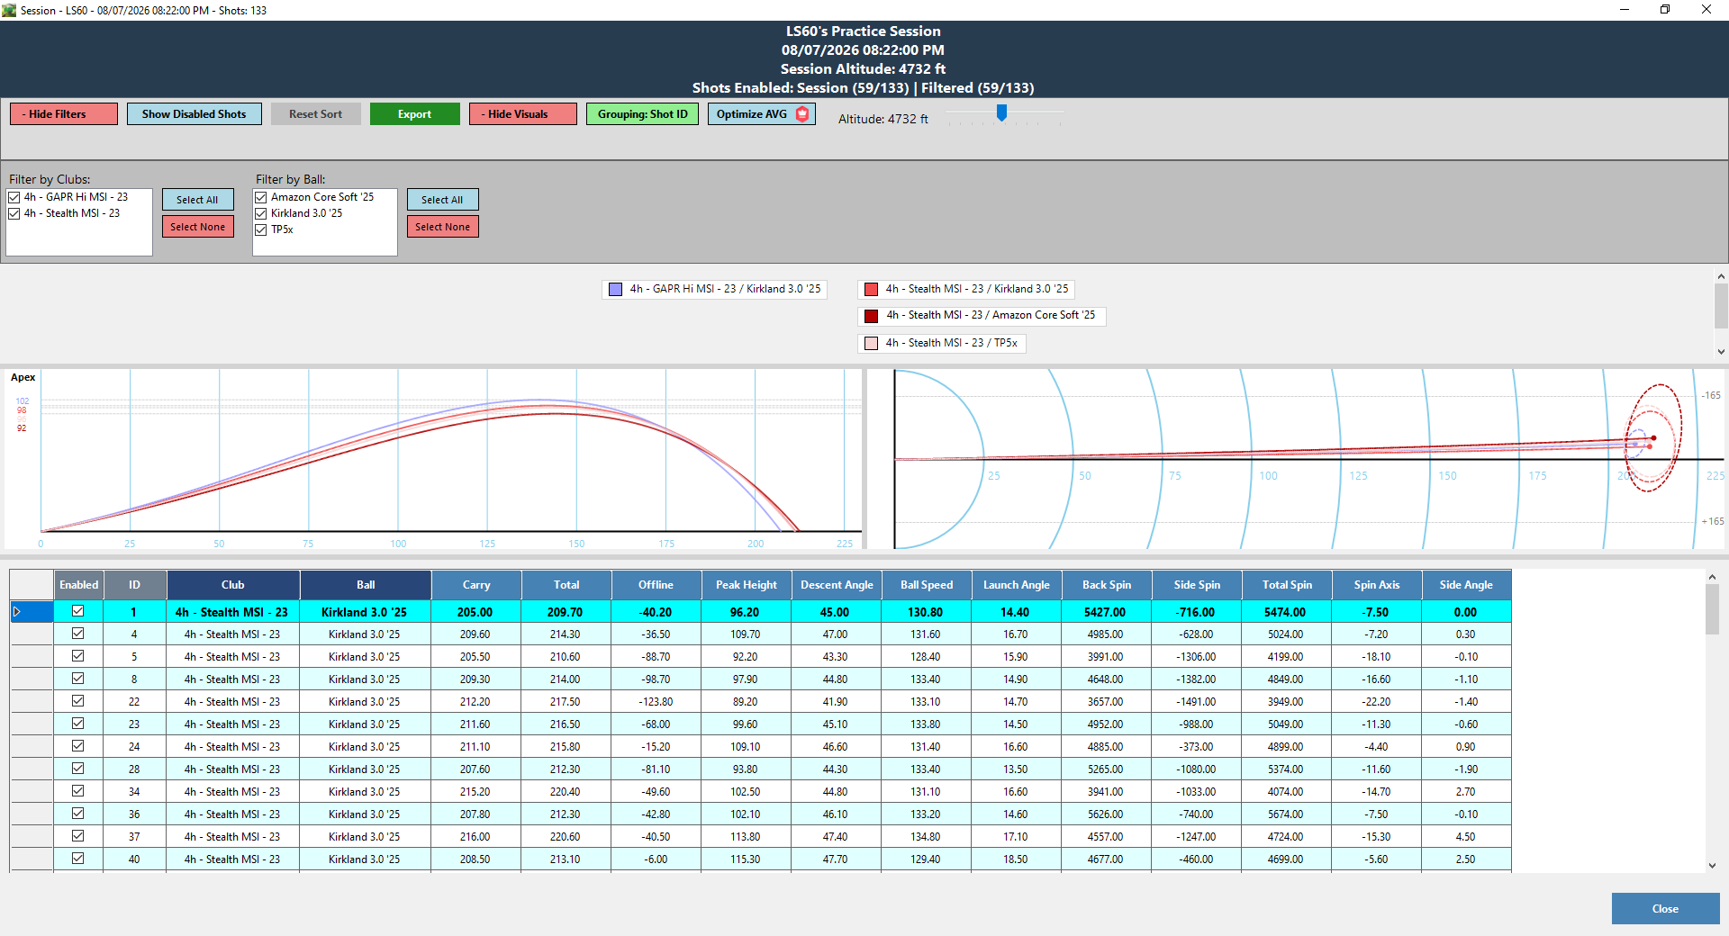Sort by Side Angle column header
This screenshot has width=1729, height=936.
(1467, 585)
